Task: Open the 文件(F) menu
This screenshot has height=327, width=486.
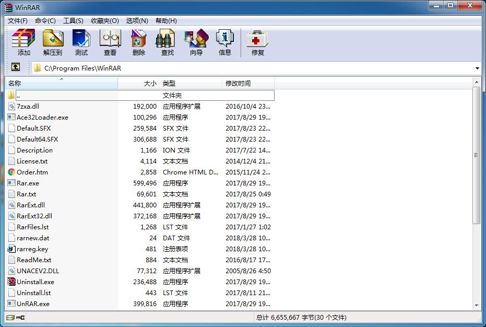Action: [x=18, y=21]
